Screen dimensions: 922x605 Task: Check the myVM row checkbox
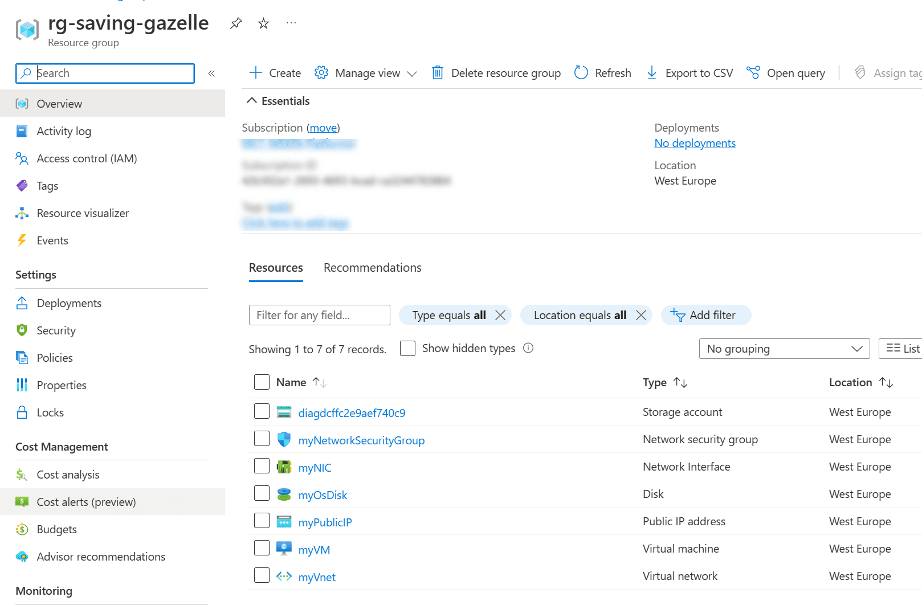coord(262,548)
